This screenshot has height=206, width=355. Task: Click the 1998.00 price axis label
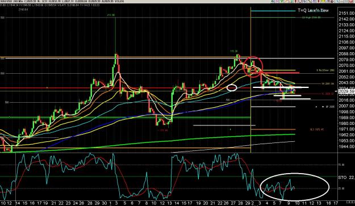[346, 112]
